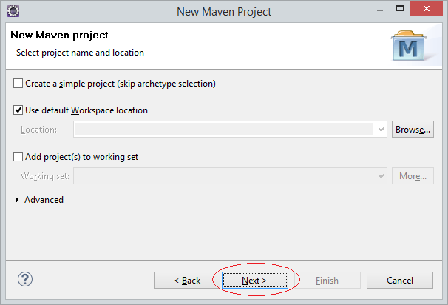Open the Location dropdown arrow
Screen dimensions: 448x305
point(381,130)
